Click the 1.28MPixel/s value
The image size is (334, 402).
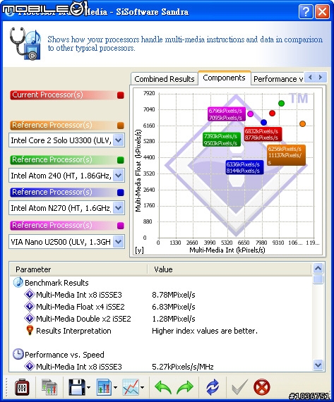click(x=174, y=318)
